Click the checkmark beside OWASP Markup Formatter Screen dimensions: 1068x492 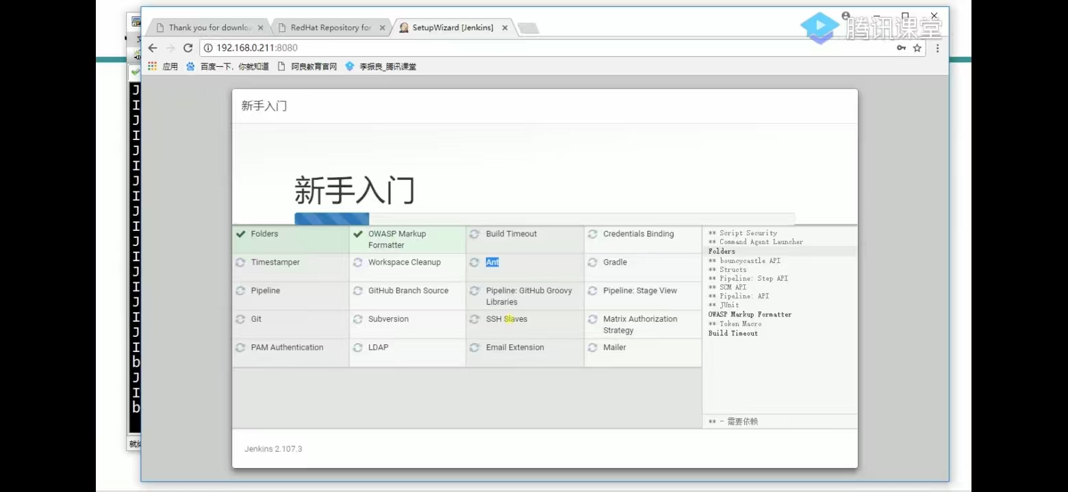(x=358, y=234)
